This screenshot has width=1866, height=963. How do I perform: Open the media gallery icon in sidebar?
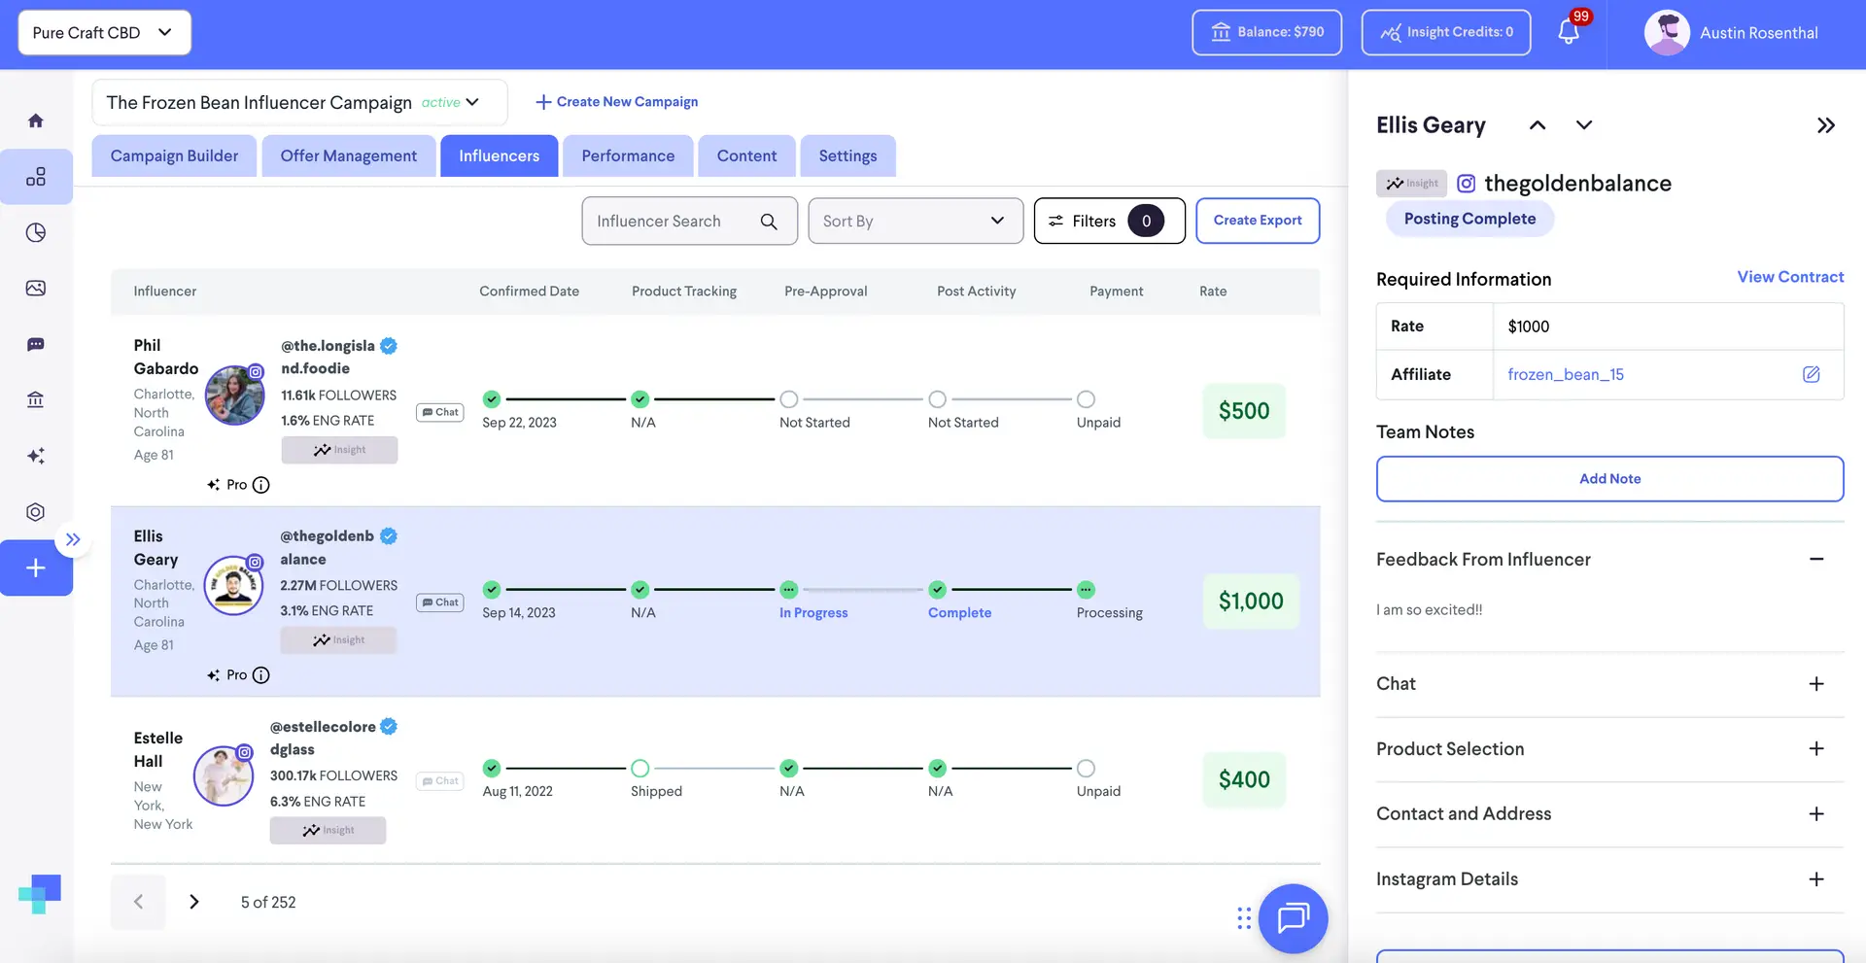[36, 288]
